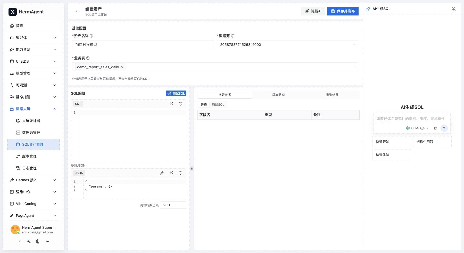Click the user avatar emoji

[x=15, y=230]
